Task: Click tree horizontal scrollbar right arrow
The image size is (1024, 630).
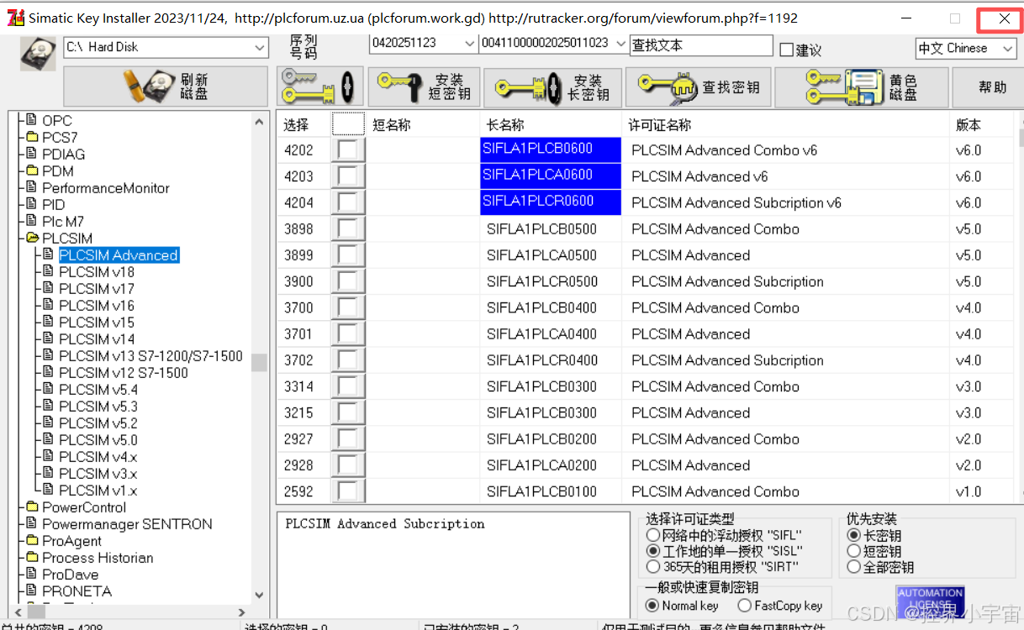Action: click(242, 612)
